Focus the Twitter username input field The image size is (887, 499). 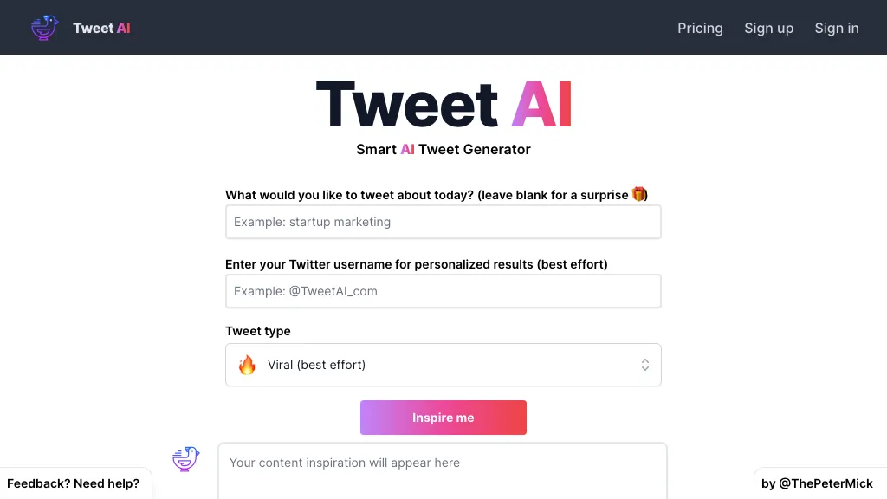443,291
